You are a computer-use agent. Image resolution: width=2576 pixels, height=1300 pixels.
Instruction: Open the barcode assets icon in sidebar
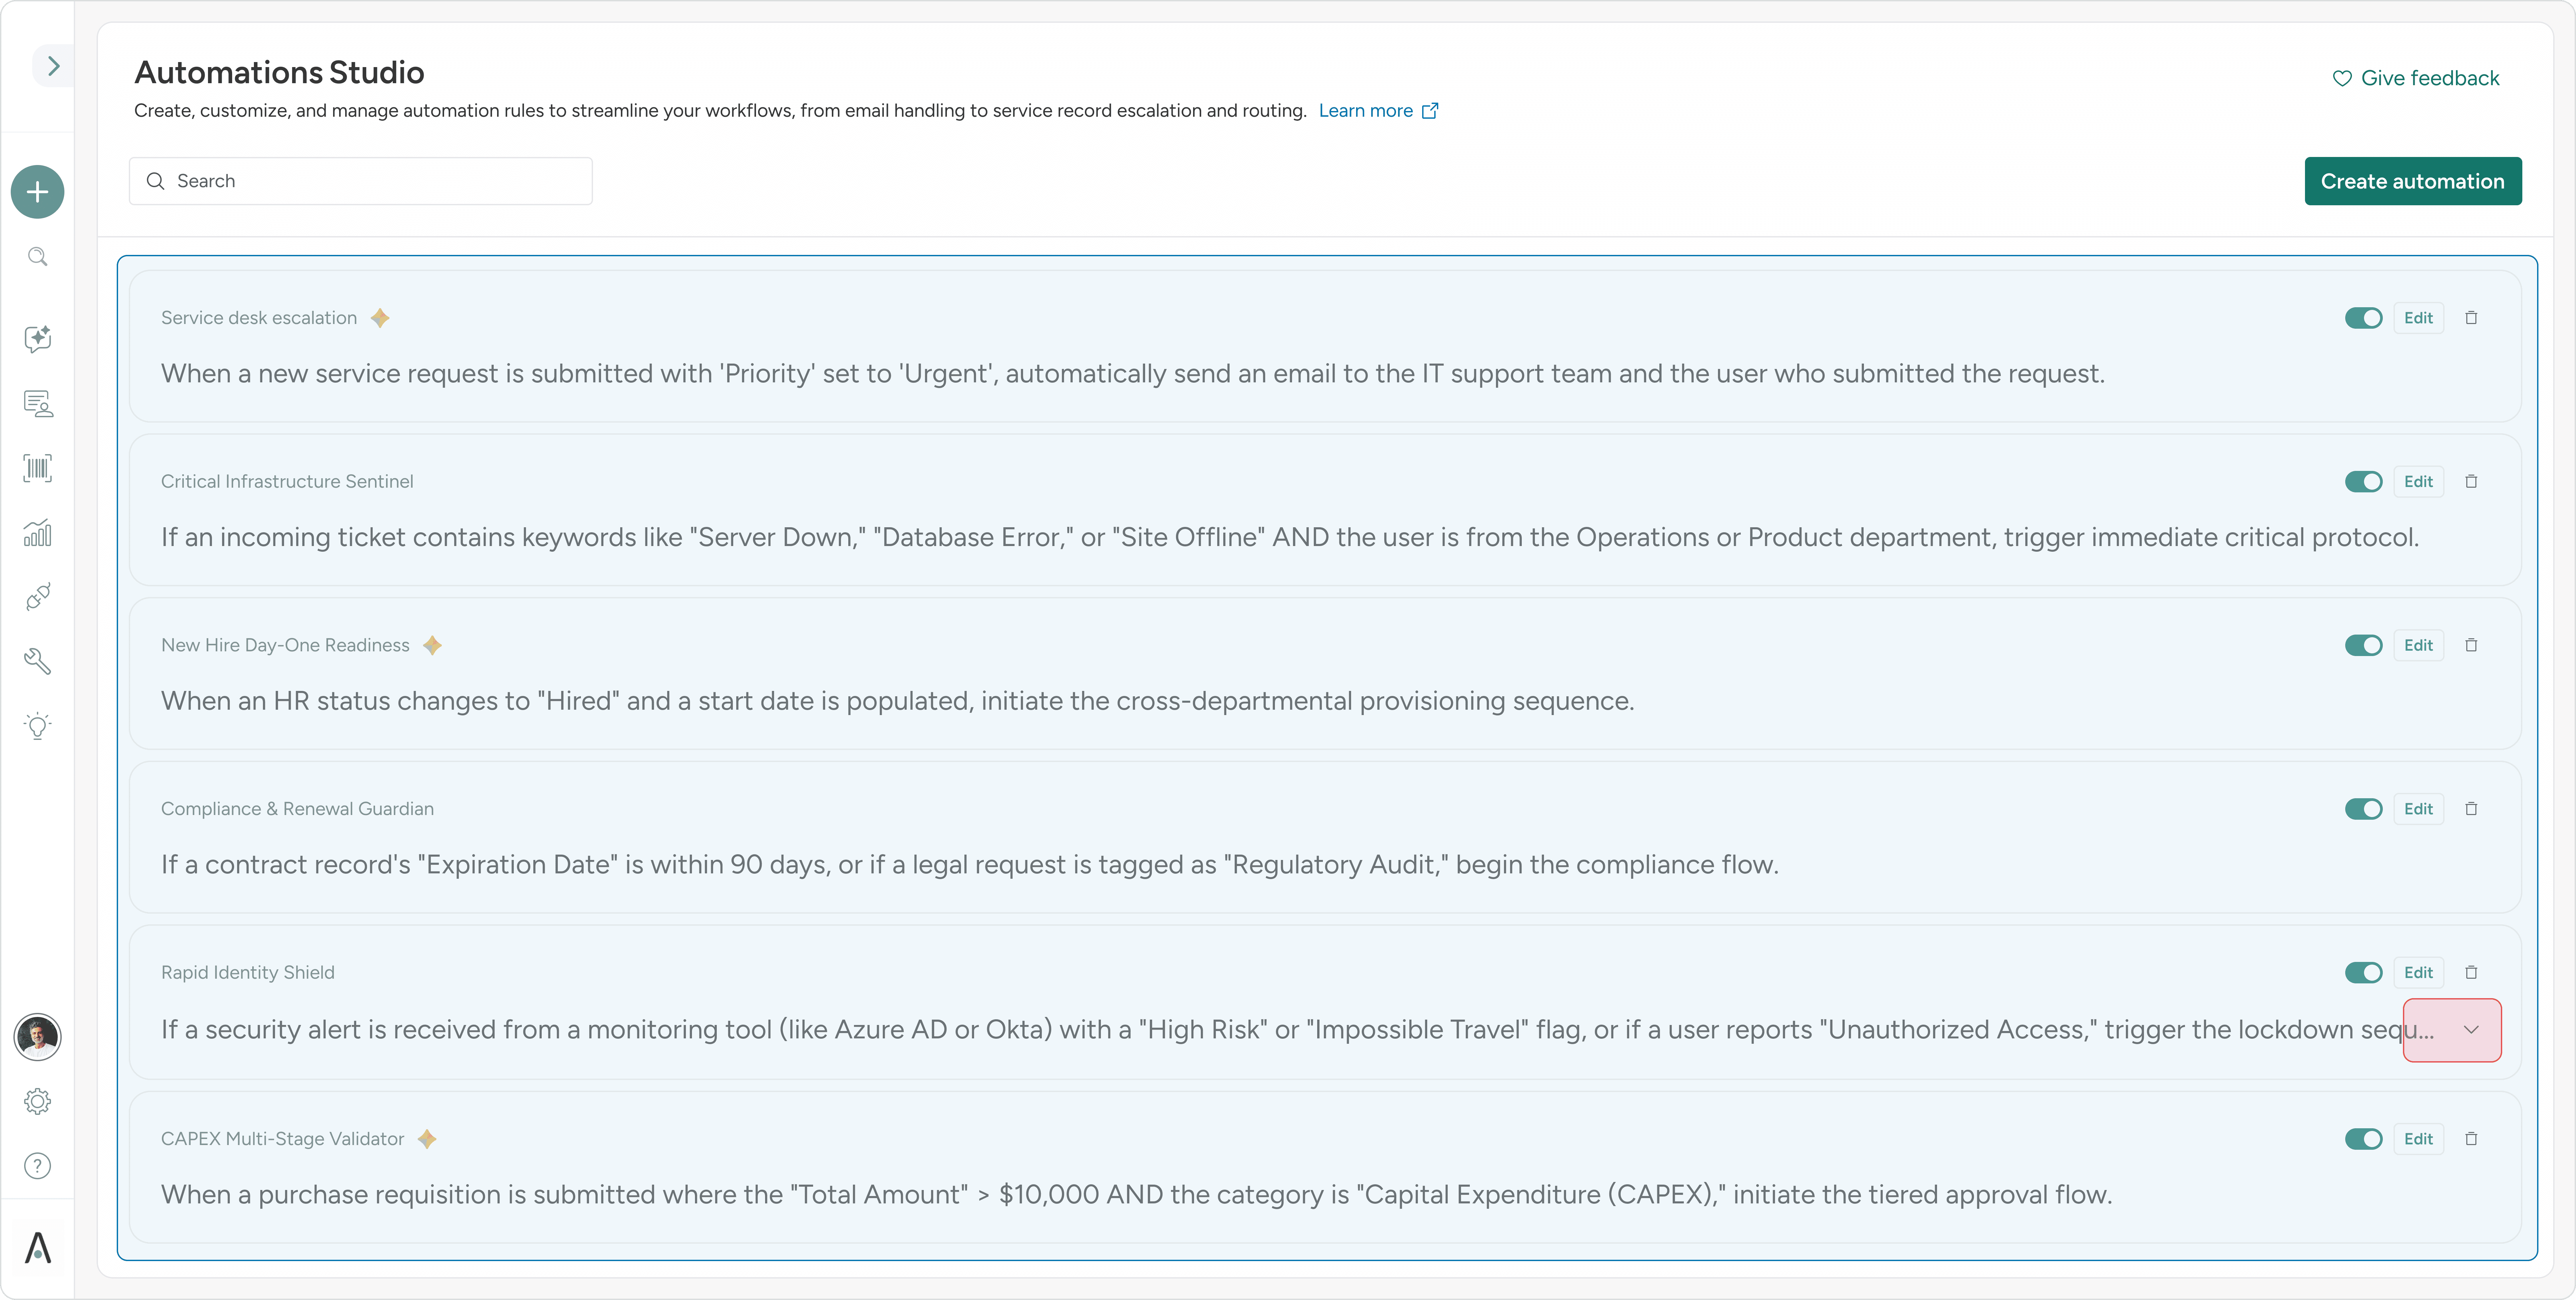(37, 468)
